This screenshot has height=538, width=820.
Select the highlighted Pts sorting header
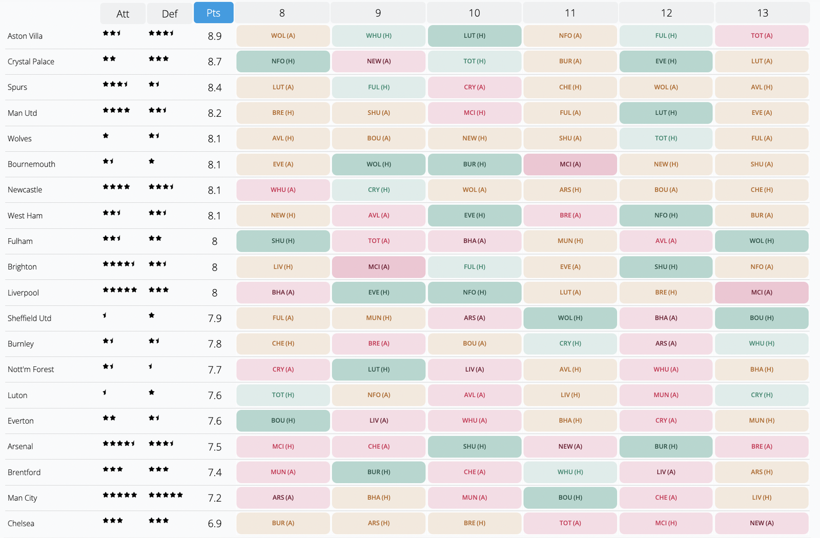[214, 13]
